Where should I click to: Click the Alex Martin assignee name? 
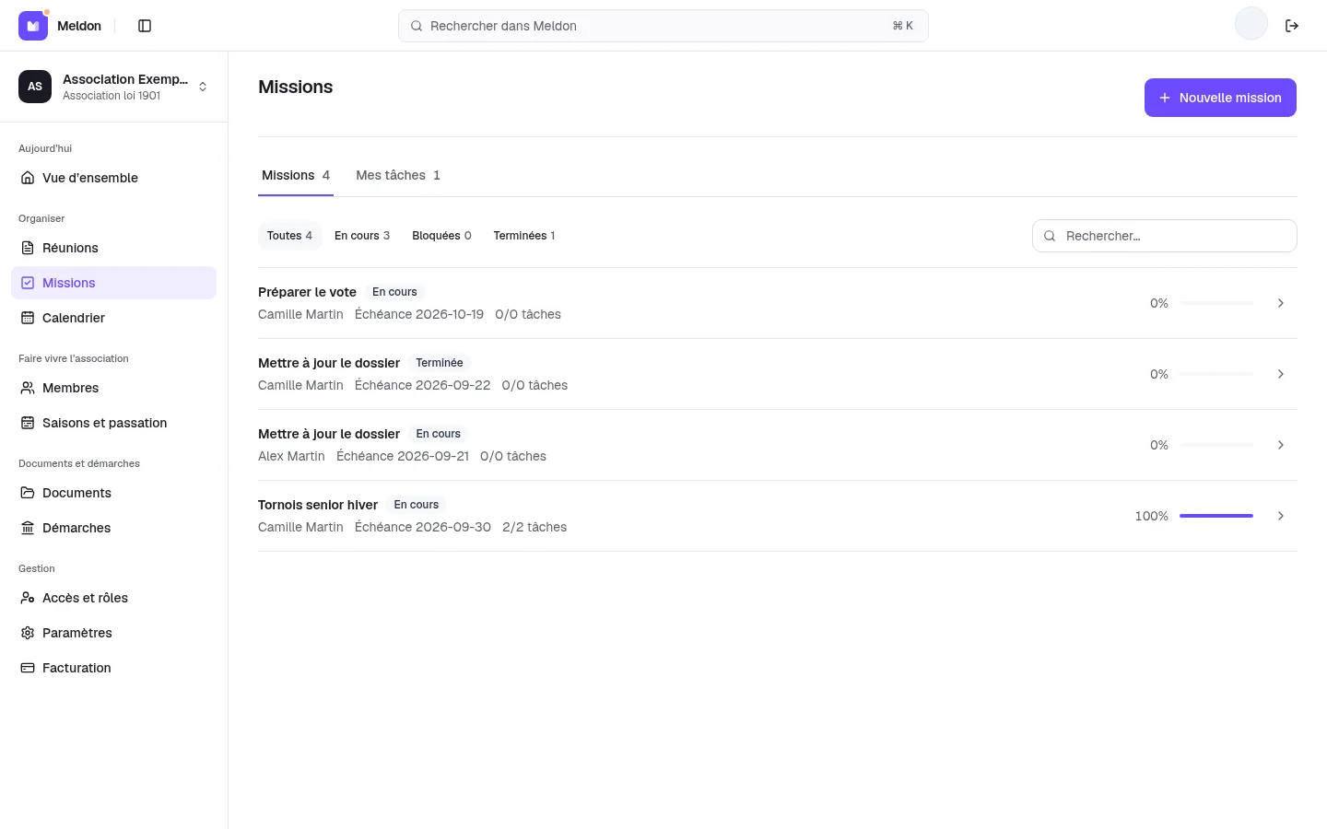click(x=291, y=456)
